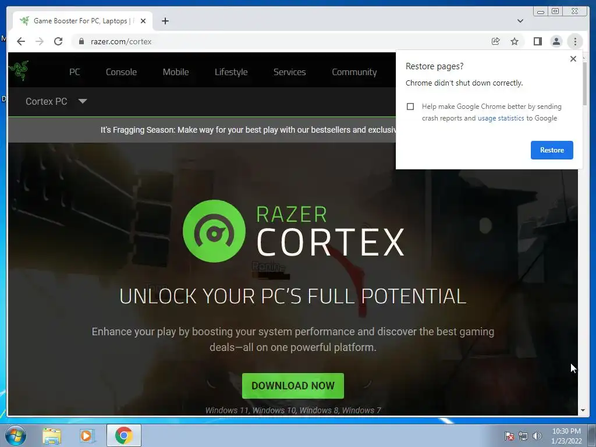Open the PC menu

(74, 72)
